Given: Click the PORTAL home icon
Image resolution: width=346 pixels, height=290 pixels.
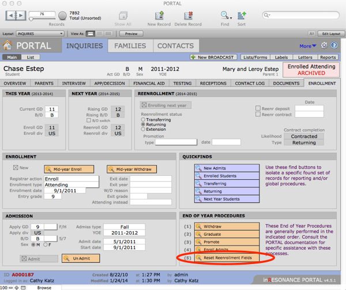Looking at the screenshot, I should click(x=8, y=46).
